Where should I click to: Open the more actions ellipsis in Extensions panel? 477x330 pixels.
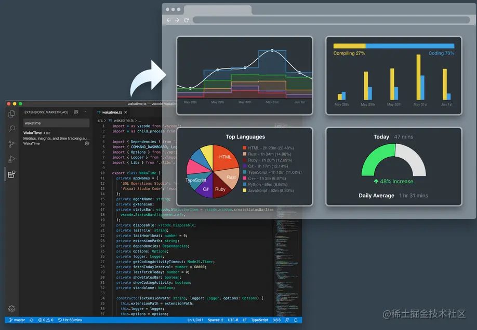86,112
